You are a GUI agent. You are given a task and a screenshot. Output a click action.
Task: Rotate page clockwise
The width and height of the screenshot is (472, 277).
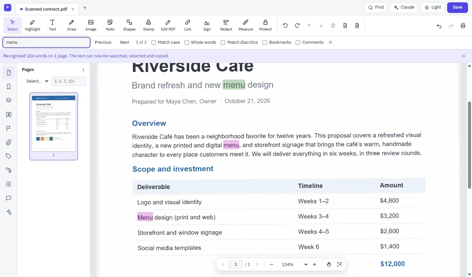tap(297, 26)
